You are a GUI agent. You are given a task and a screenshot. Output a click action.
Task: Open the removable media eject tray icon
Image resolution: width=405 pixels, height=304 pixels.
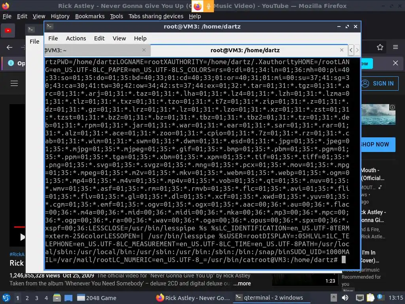(x=334, y=298)
